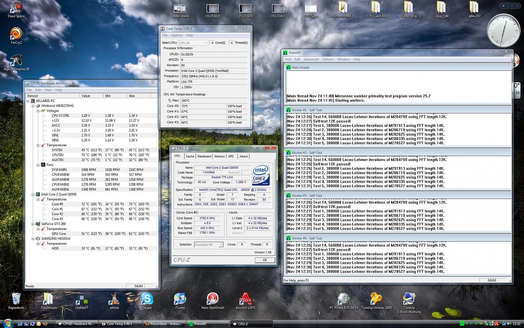Select the Age of Empires III shortcut

[x=16, y=63]
